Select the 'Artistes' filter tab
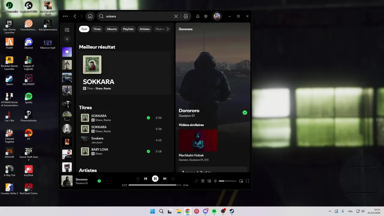Image resolution: width=384 pixels, height=216 pixels. (145, 29)
